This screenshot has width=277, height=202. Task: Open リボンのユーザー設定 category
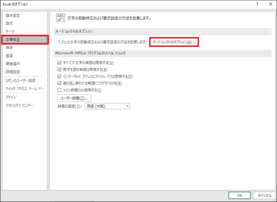click(x=20, y=81)
